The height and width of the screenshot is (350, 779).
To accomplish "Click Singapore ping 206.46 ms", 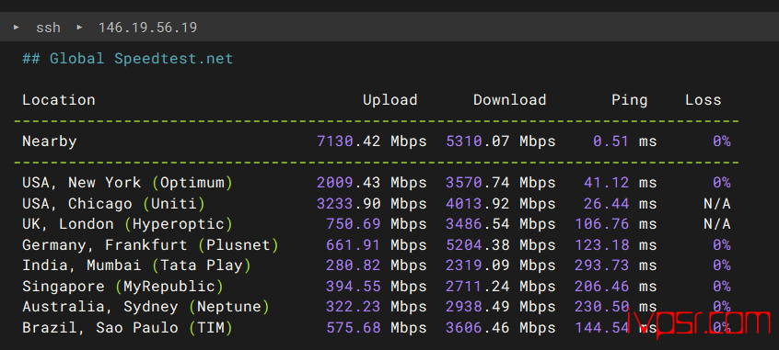I will click(615, 287).
